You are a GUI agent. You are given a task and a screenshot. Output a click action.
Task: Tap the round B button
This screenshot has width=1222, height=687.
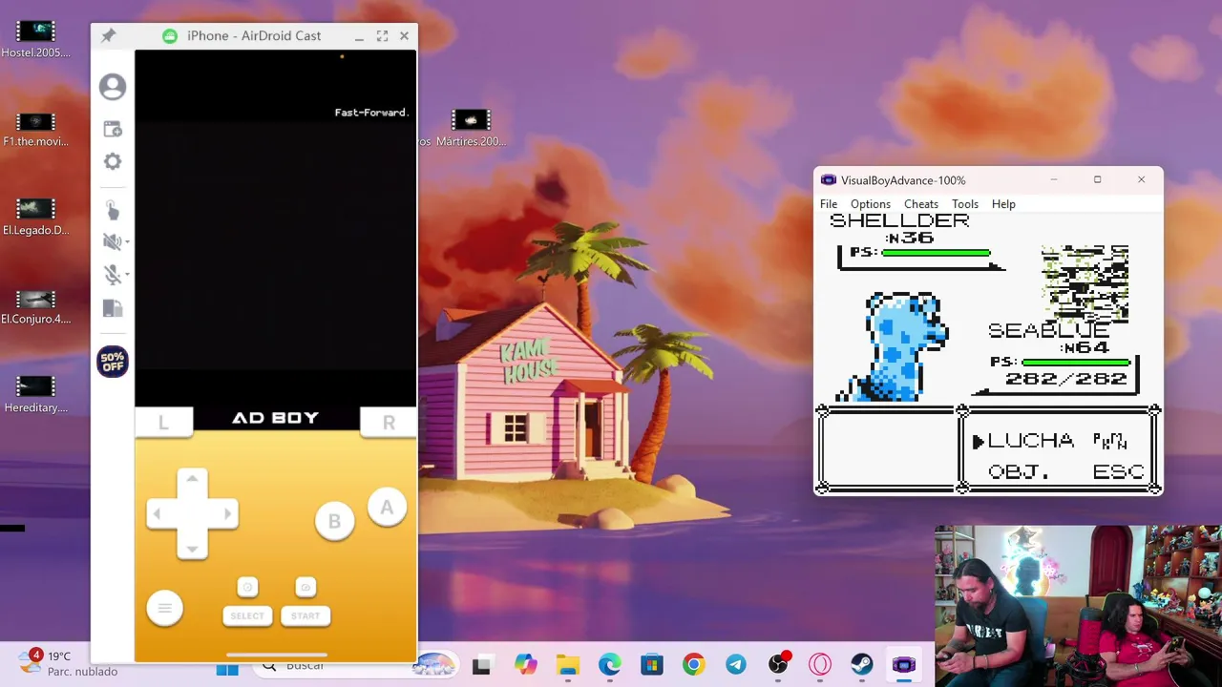[x=334, y=521]
